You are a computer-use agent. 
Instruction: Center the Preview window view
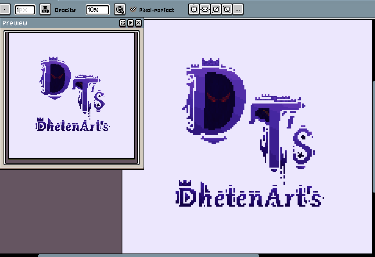click(x=123, y=23)
